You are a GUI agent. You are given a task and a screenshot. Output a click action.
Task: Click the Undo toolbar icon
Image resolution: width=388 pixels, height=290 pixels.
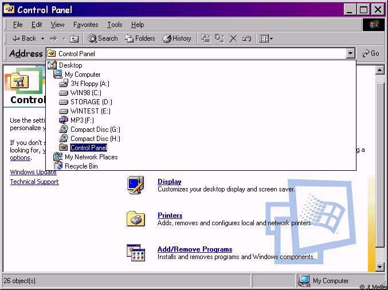[x=246, y=38]
